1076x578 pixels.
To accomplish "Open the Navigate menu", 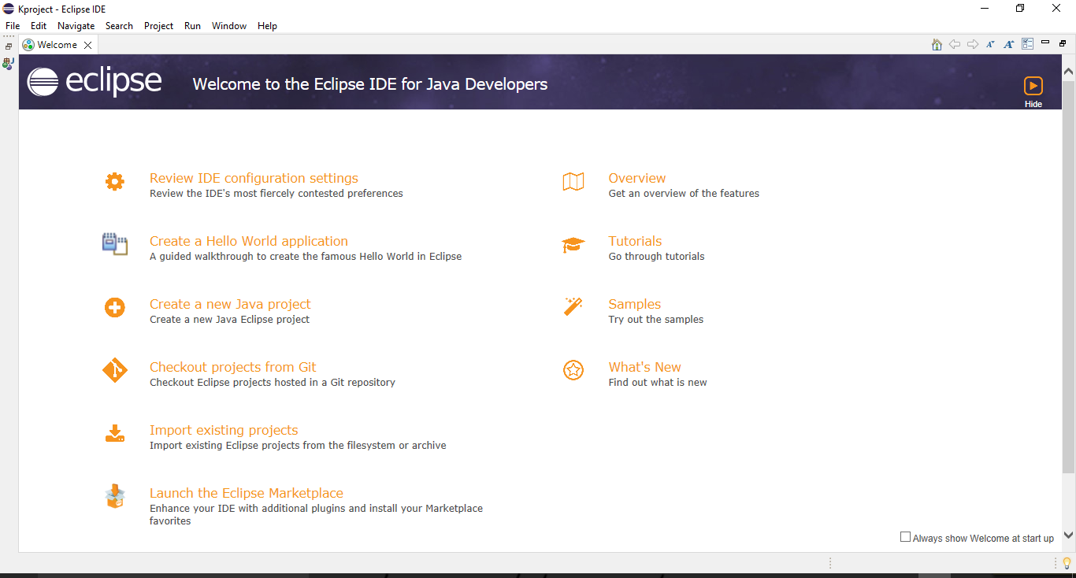I will click(76, 26).
